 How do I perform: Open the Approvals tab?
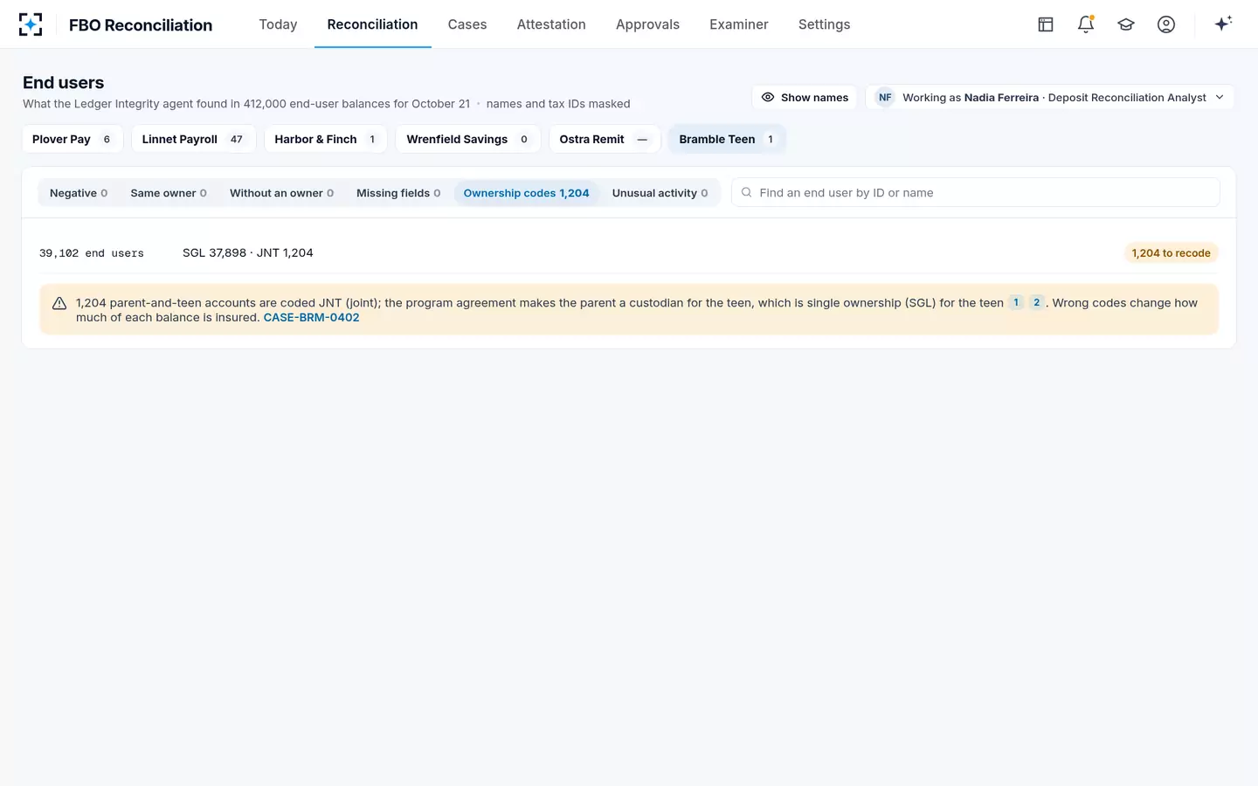tap(647, 24)
